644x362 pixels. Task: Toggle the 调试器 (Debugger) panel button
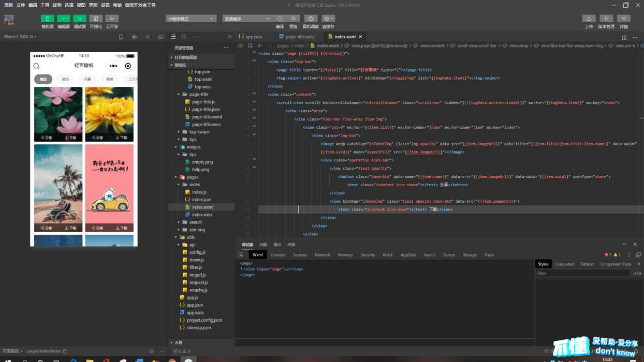(x=80, y=19)
